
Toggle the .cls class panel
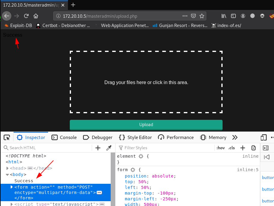point(232,148)
